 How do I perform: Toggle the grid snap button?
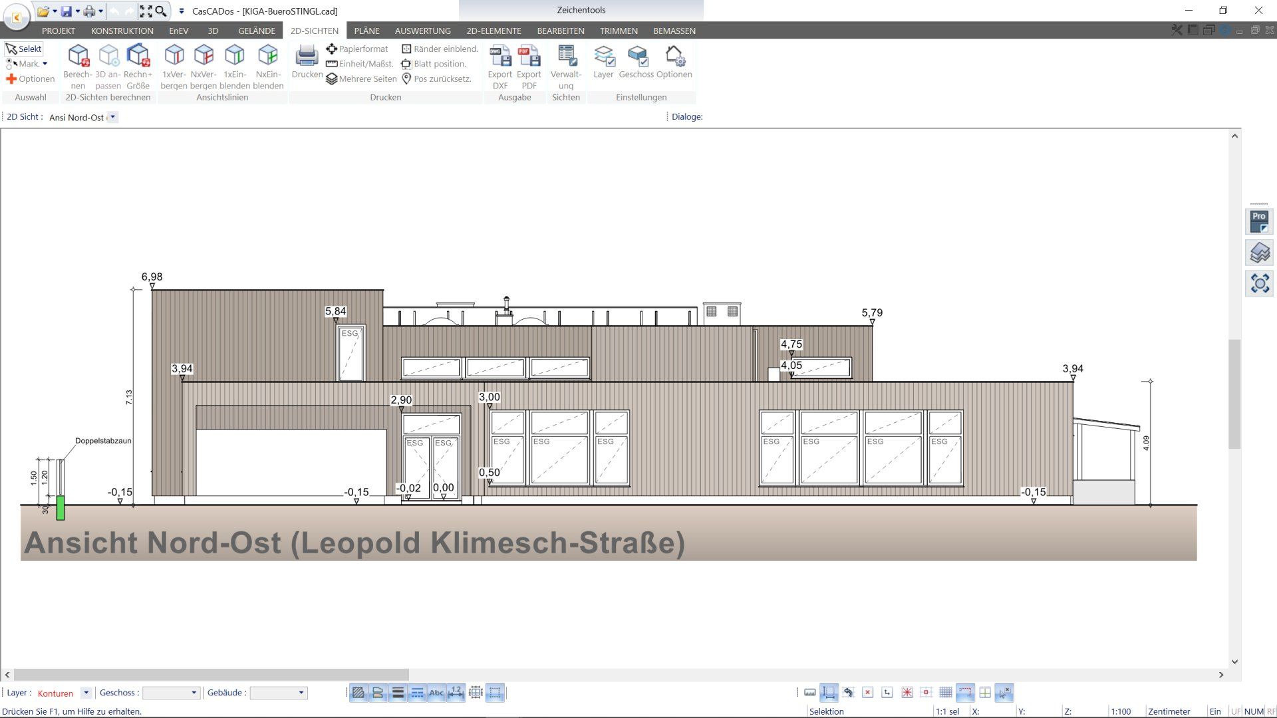[945, 693]
